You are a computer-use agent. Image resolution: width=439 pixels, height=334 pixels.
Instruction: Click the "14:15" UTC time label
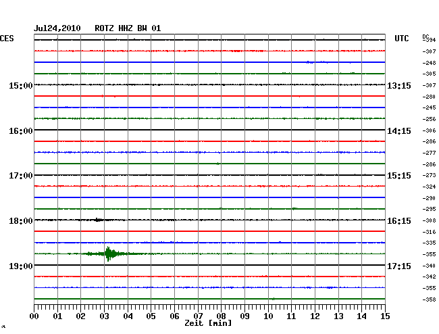point(399,131)
